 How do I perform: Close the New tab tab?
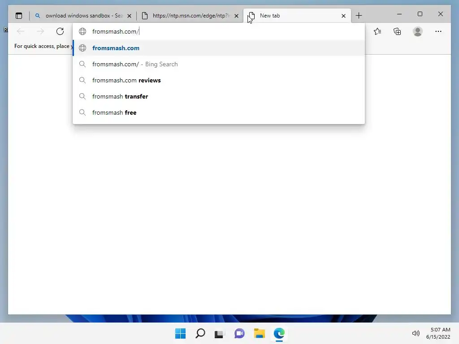[344, 16]
